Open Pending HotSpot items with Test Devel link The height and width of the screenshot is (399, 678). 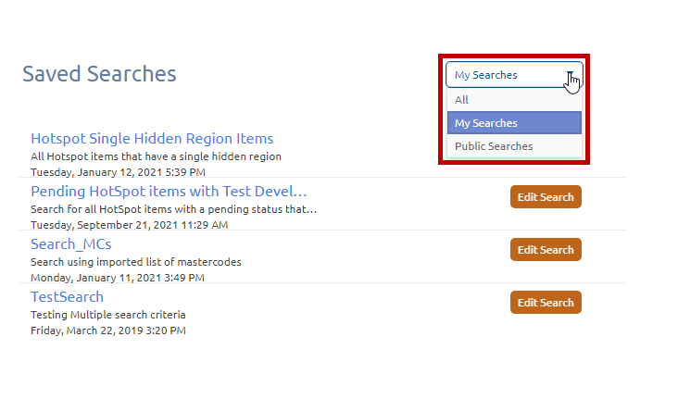pyautogui.click(x=169, y=192)
